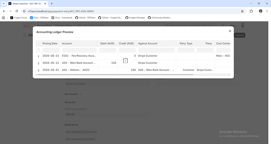Select the A03 - Main Bank Account cell in row 2
This screenshot has width=271, height=144.
[x=79, y=63]
